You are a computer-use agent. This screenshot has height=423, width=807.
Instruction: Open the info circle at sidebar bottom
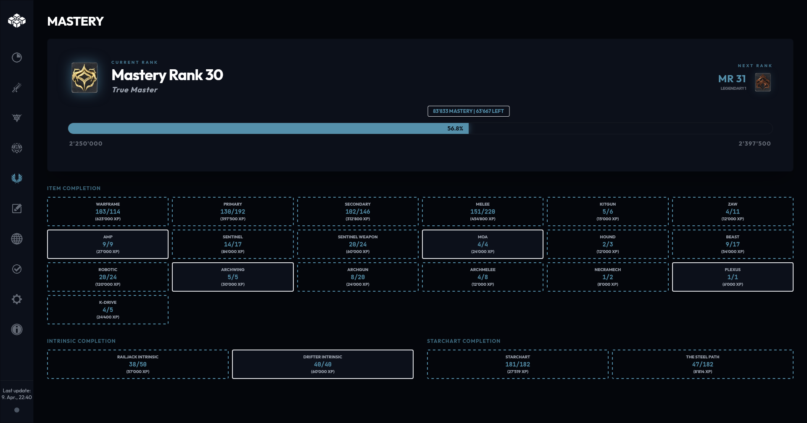coord(17,329)
